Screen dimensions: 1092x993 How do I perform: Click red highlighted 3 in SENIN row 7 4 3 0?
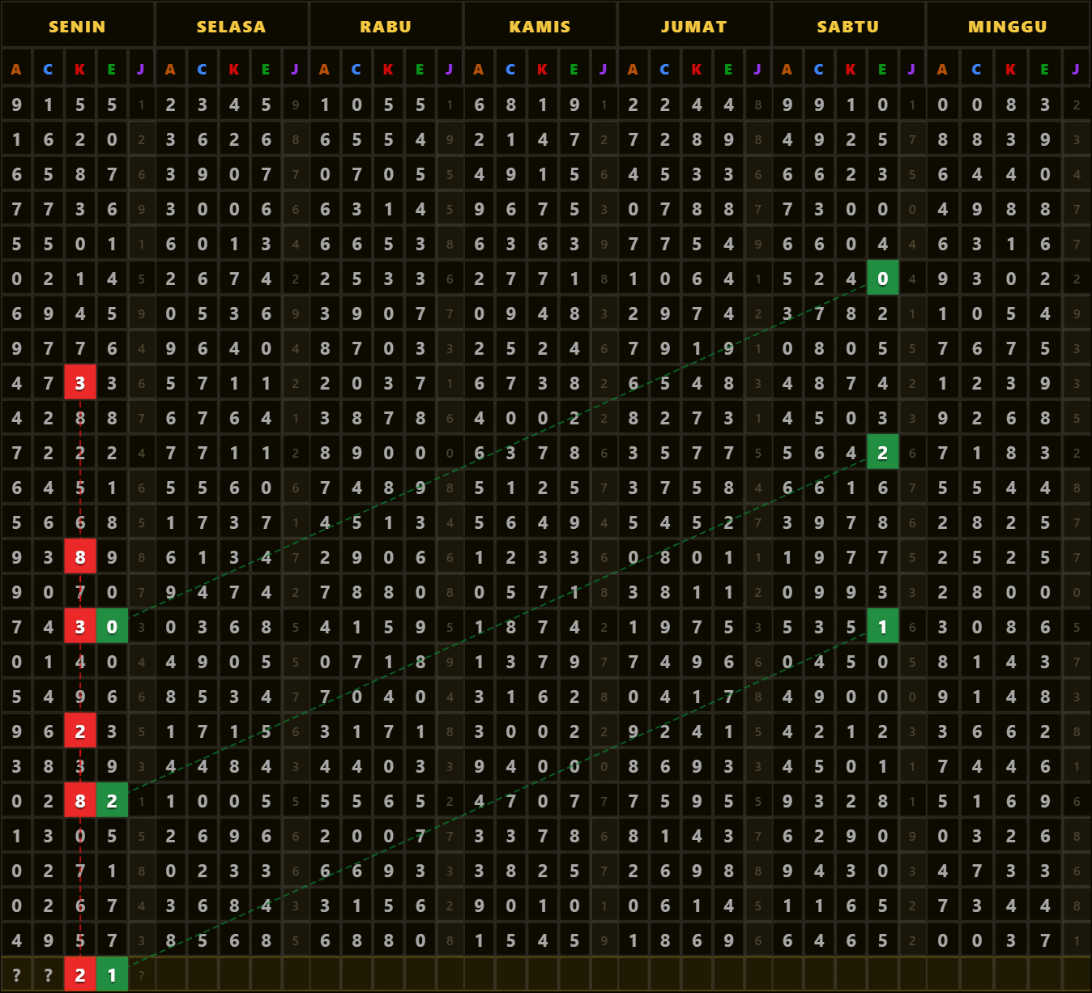(79, 627)
